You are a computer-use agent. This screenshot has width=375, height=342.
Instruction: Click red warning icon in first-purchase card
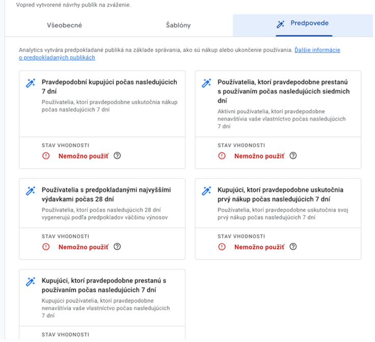(x=222, y=247)
